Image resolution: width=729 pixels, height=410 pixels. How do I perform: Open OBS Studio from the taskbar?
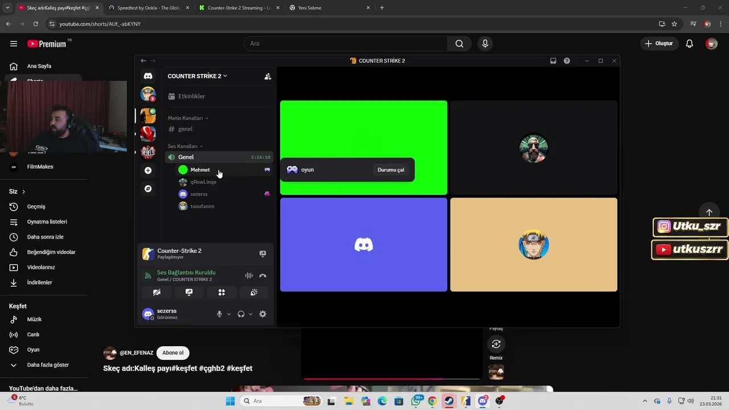[499, 401]
